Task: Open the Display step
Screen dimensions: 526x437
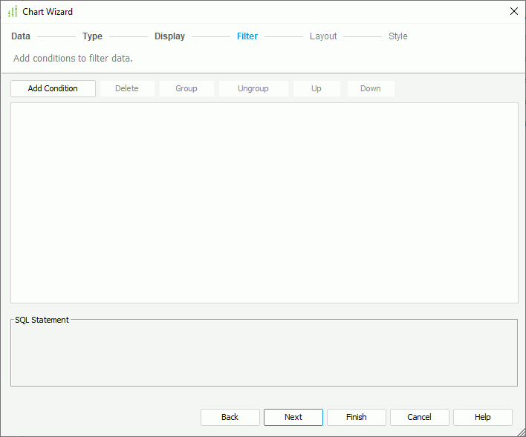Action: [x=169, y=36]
